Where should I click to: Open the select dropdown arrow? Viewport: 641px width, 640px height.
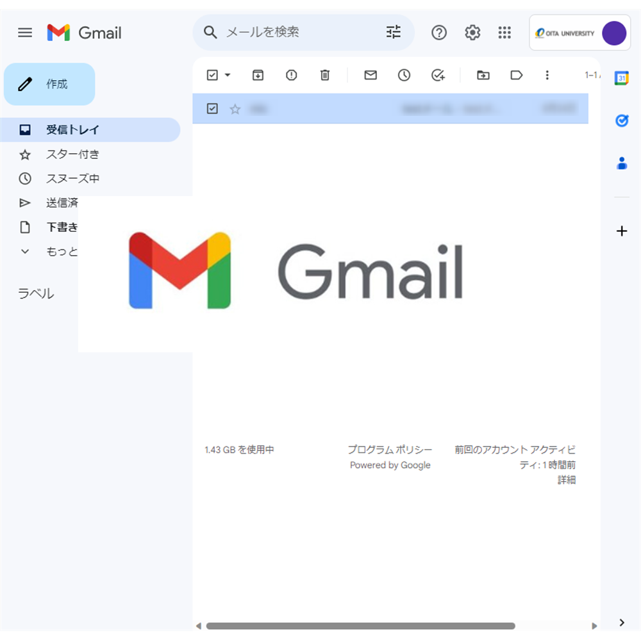[228, 75]
